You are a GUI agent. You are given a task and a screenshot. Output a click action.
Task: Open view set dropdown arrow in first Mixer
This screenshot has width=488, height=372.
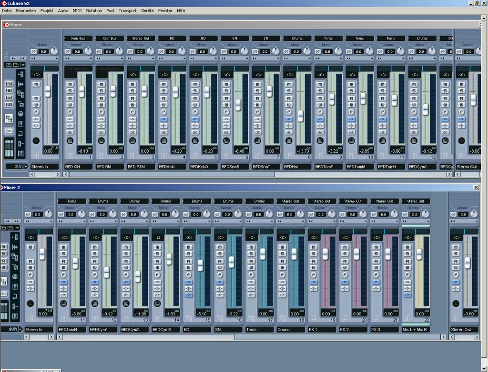pyautogui.click(x=23, y=65)
